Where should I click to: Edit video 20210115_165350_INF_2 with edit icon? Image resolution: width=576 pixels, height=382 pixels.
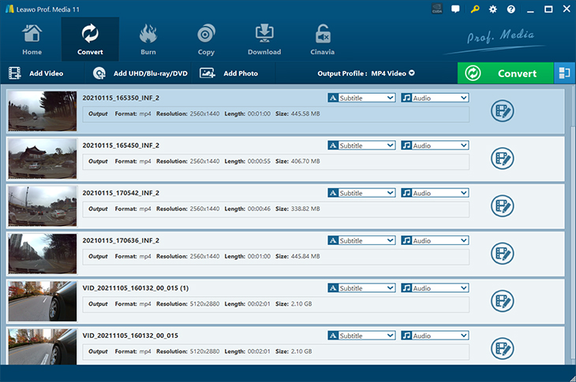(502, 111)
